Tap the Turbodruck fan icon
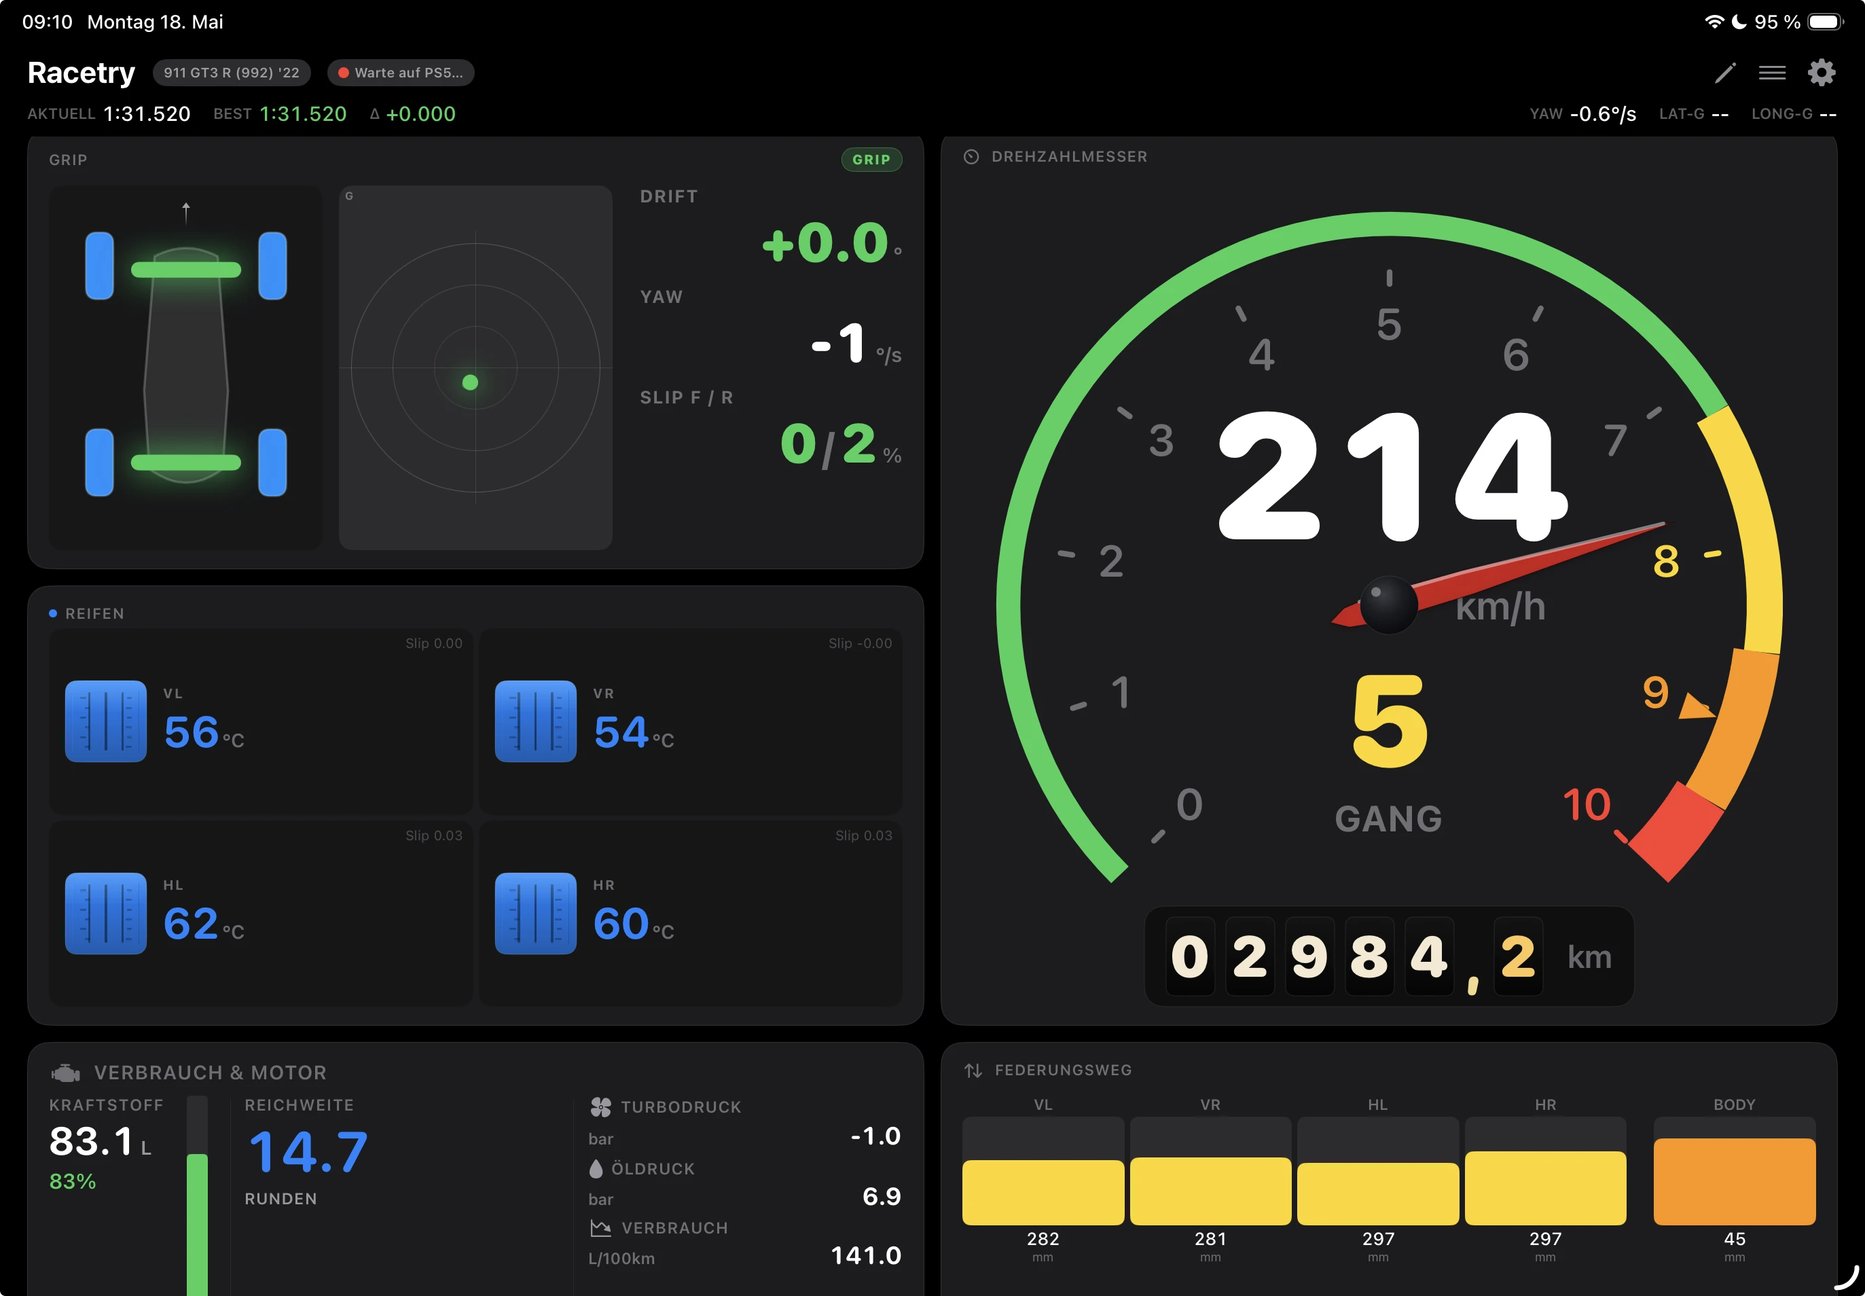Screen dimensions: 1865x1296 (x=601, y=1106)
